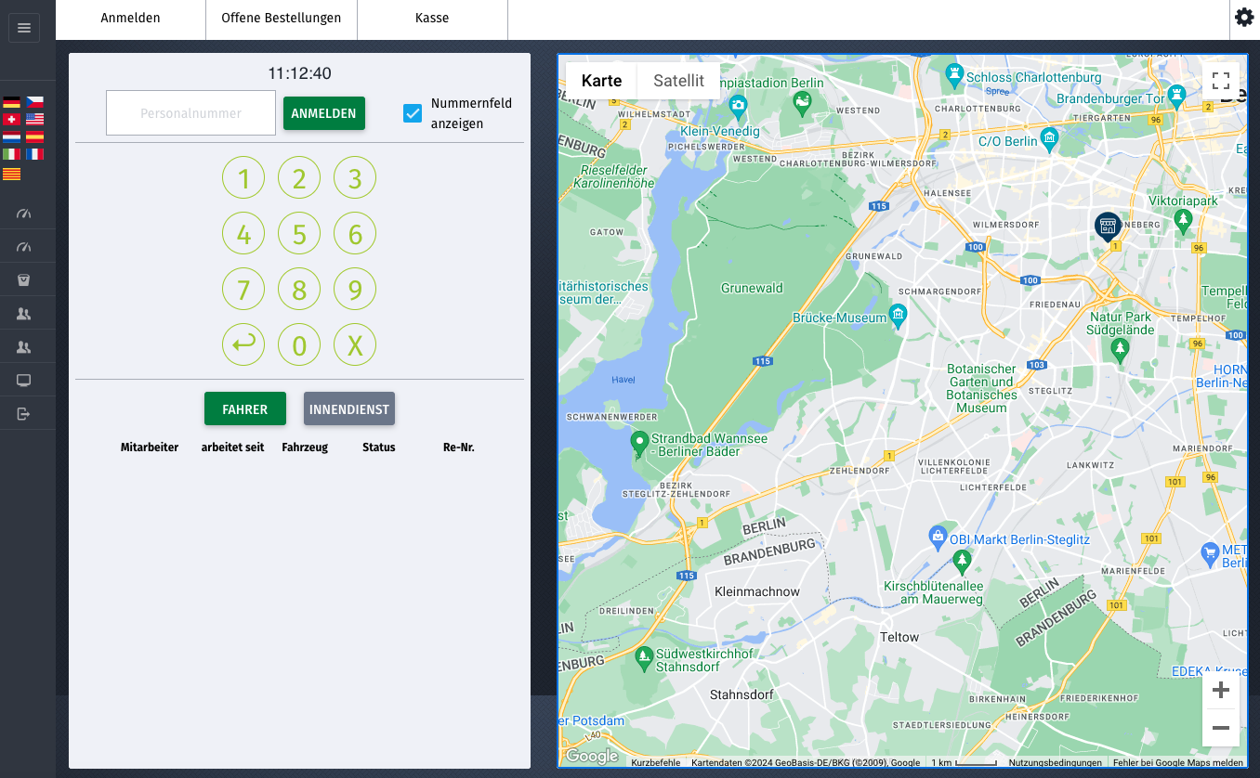Switch language with the Czech flag

point(35,102)
